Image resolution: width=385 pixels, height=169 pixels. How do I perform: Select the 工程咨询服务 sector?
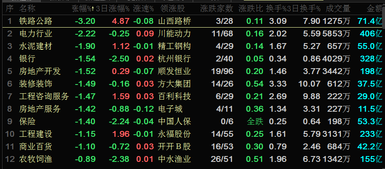pos(44,97)
